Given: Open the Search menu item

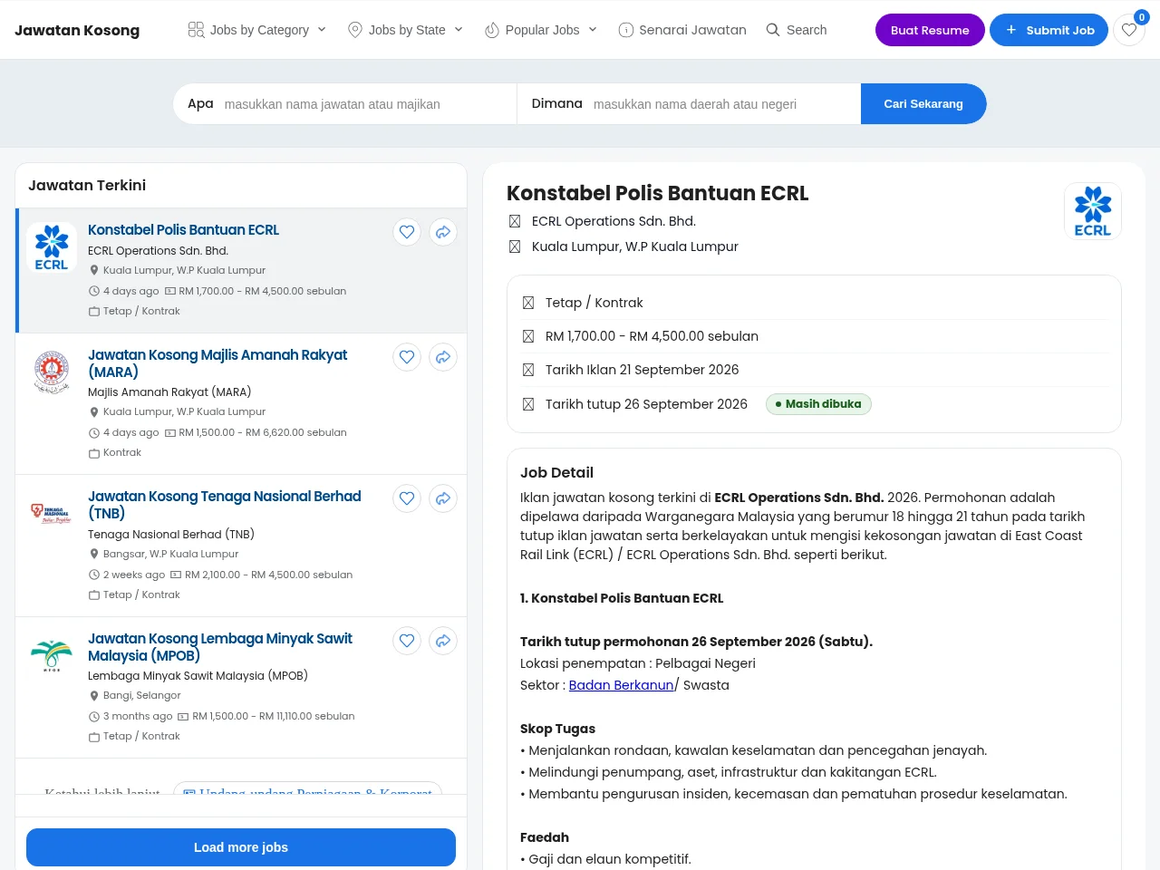Looking at the screenshot, I should (x=796, y=30).
